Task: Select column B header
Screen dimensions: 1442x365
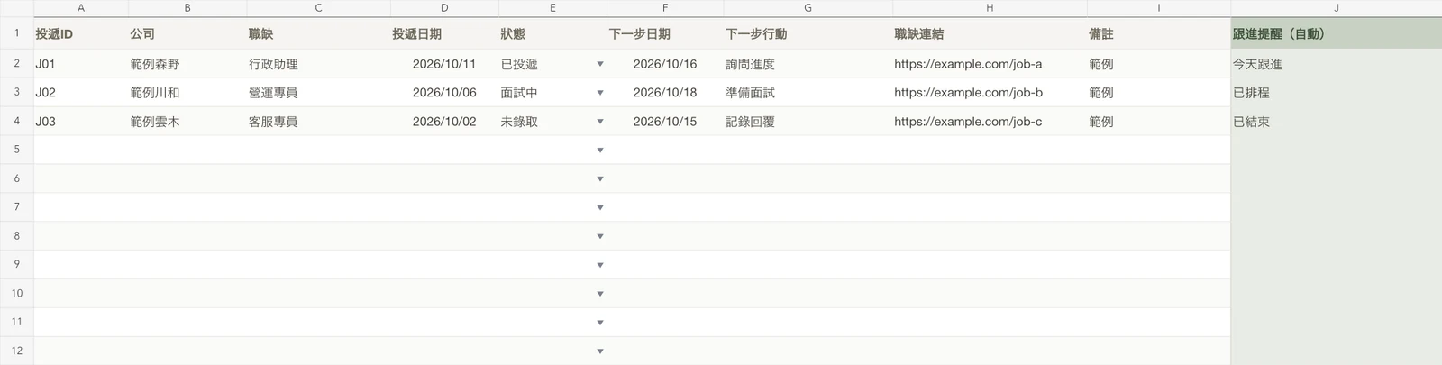Action: [187, 8]
